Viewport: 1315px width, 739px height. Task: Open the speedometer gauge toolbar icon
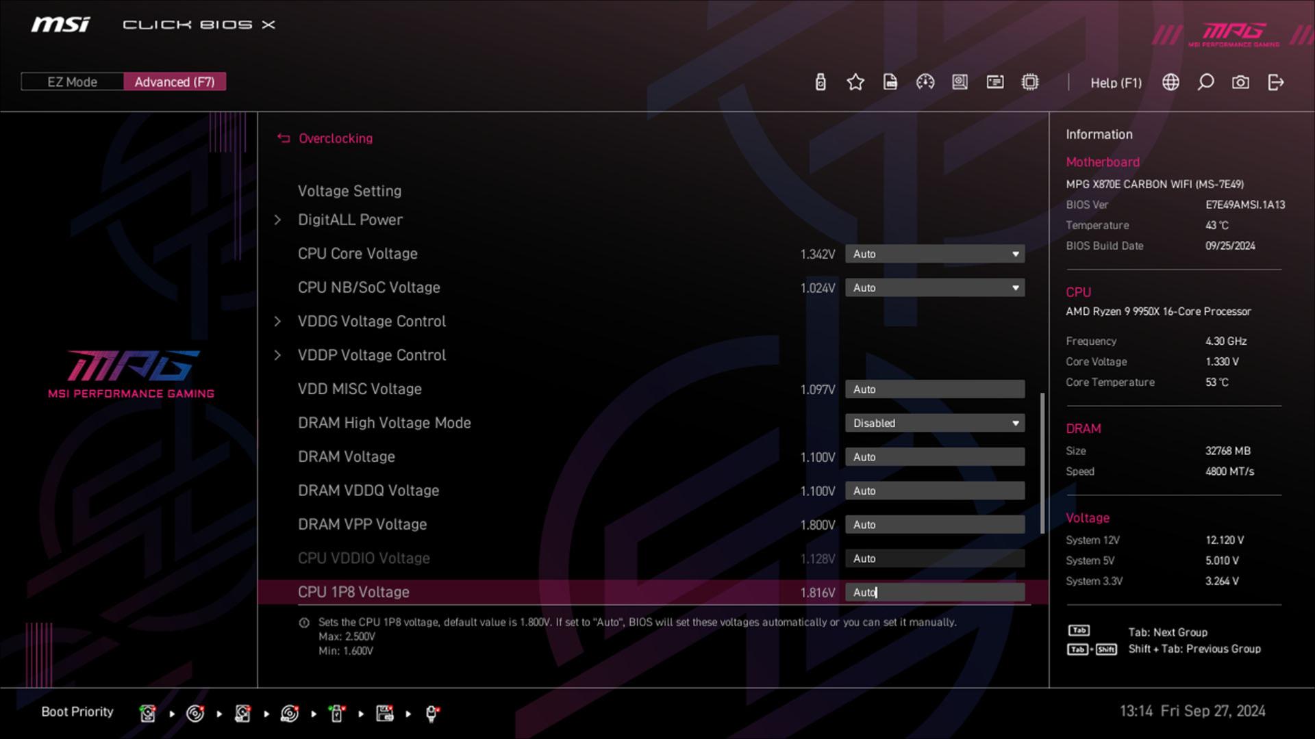click(x=925, y=82)
